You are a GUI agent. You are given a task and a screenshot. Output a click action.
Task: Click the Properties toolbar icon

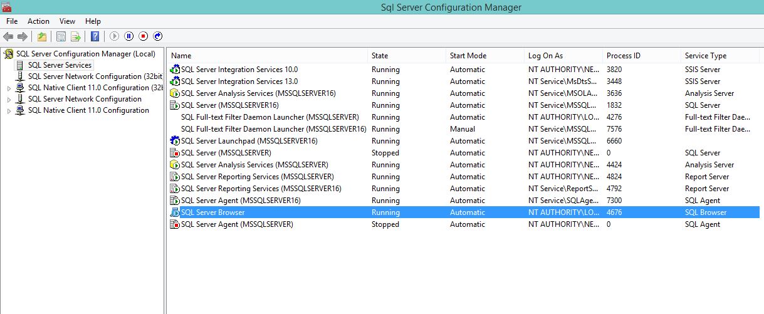coord(61,36)
